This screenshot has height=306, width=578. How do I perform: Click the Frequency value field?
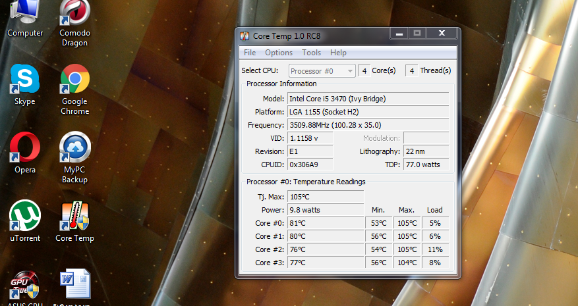(x=368, y=125)
